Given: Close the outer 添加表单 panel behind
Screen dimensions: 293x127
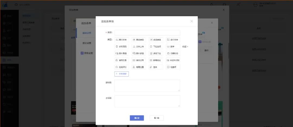Looking at the screenshot, I should coord(224,10).
